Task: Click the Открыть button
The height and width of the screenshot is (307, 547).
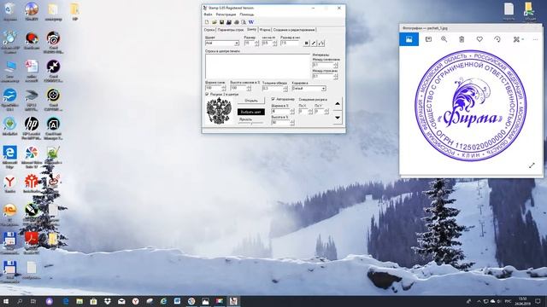Action: coord(250,101)
